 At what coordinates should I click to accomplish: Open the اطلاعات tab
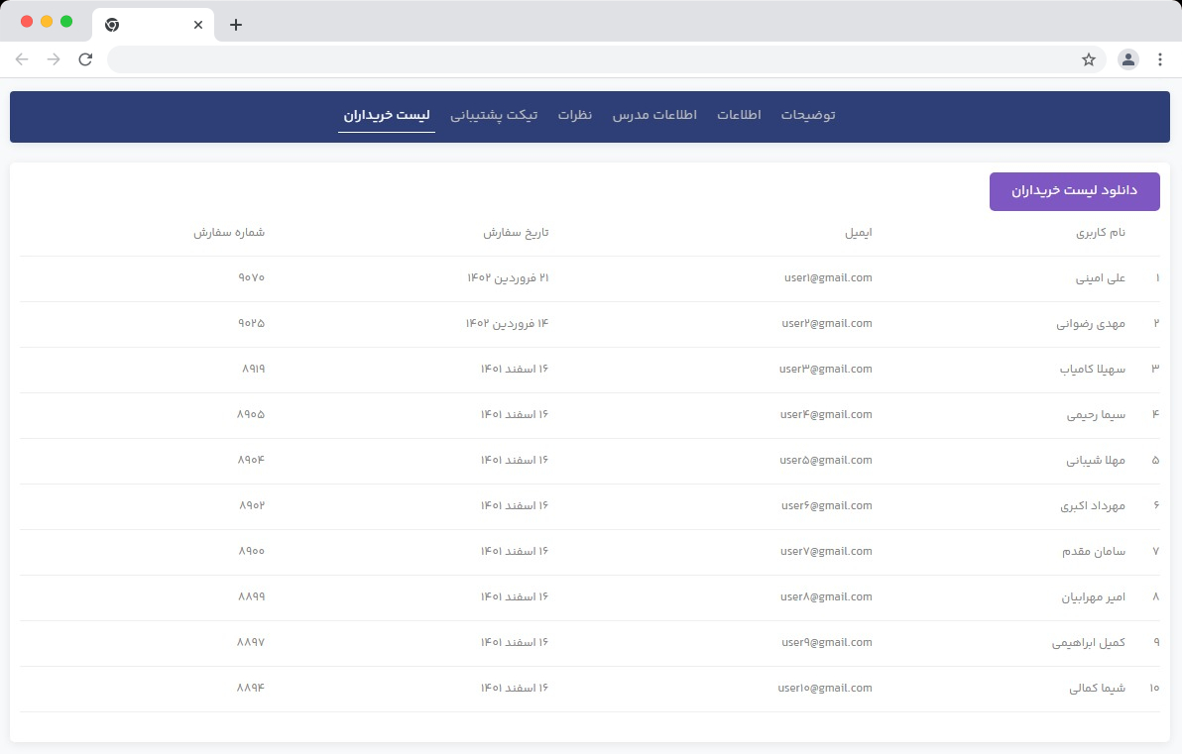click(x=739, y=115)
